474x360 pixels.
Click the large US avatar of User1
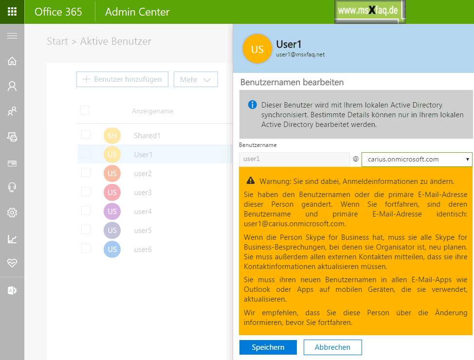click(257, 49)
